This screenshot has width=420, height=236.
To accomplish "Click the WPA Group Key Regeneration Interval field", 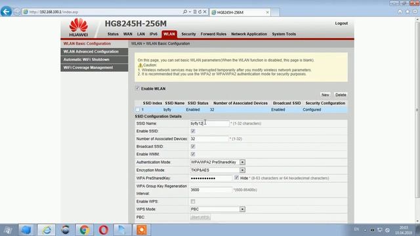I will tap(211, 189).
